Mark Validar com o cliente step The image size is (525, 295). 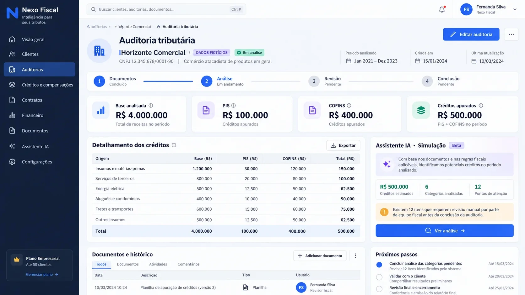379,277
